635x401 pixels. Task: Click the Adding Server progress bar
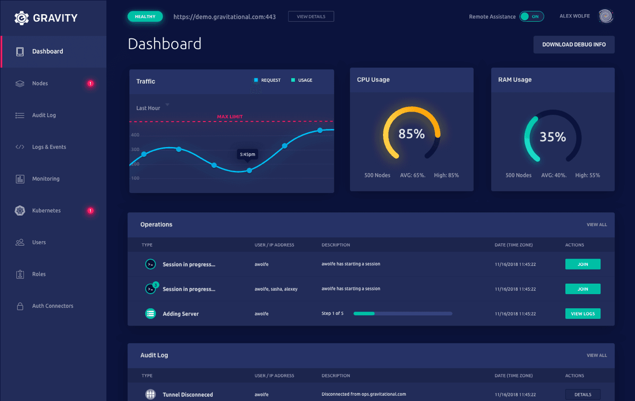click(402, 313)
